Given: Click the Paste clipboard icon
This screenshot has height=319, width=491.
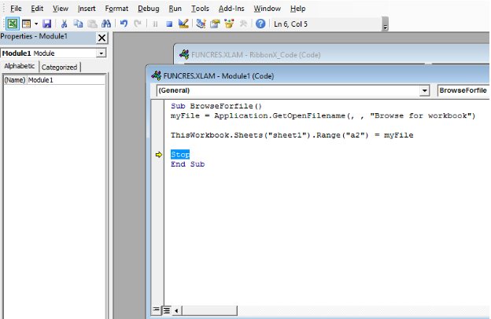Looking at the screenshot, I should [92, 24].
